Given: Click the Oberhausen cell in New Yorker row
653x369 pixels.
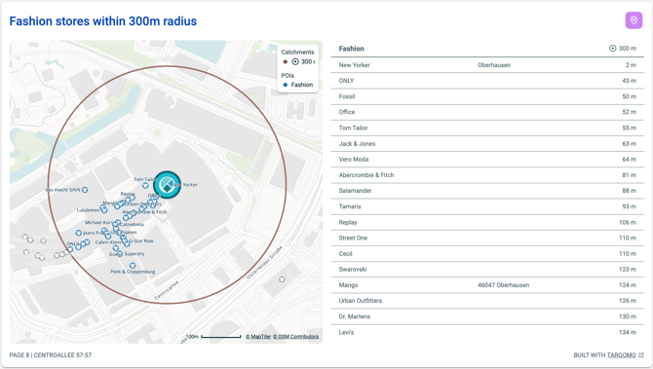Looking at the screenshot, I should pyautogui.click(x=494, y=65).
